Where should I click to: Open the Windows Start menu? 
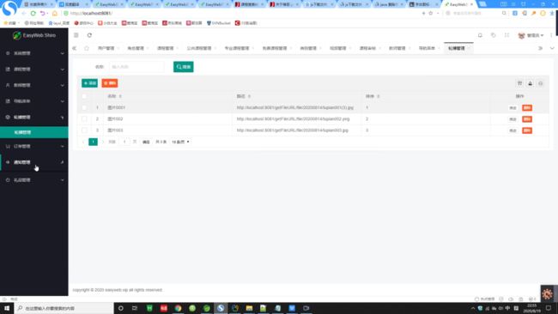point(7,308)
